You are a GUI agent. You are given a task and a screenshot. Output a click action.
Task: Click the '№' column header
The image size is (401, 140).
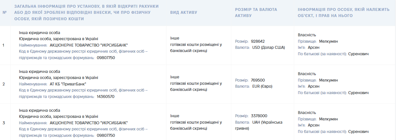coord(5,13)
